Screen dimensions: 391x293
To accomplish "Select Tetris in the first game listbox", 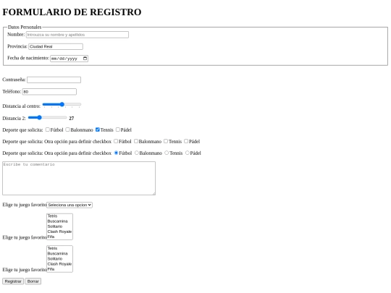I will click(59, 216).
